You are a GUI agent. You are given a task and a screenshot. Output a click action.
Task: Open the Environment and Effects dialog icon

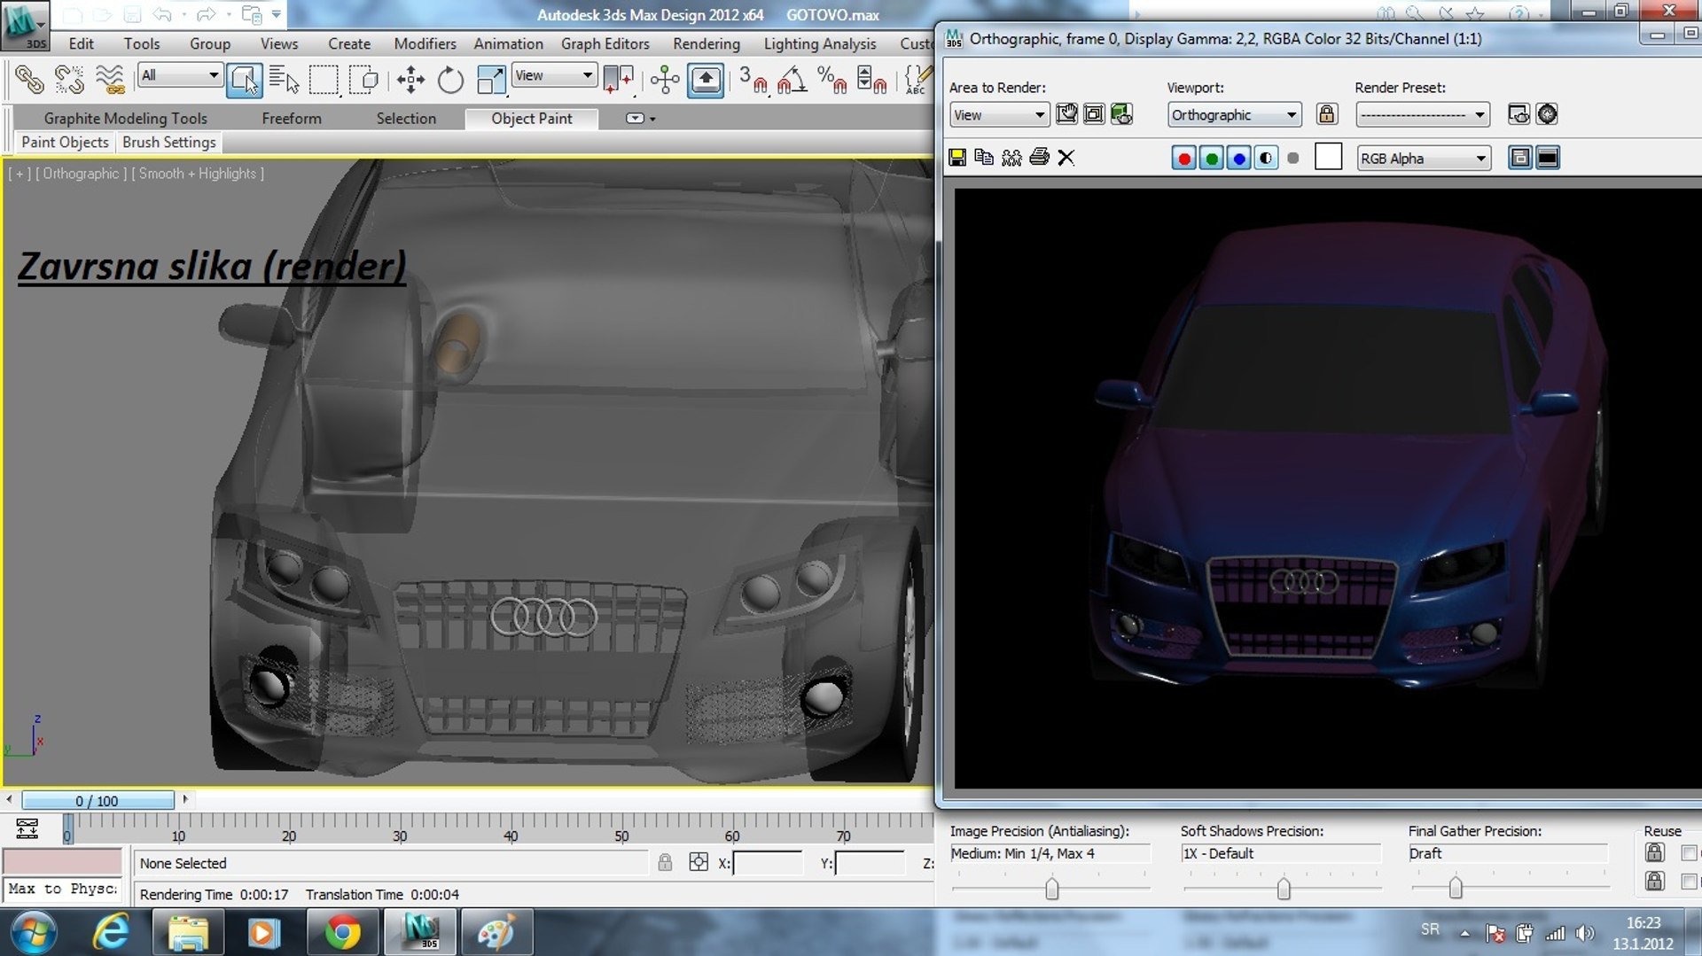click(1547, 113)
